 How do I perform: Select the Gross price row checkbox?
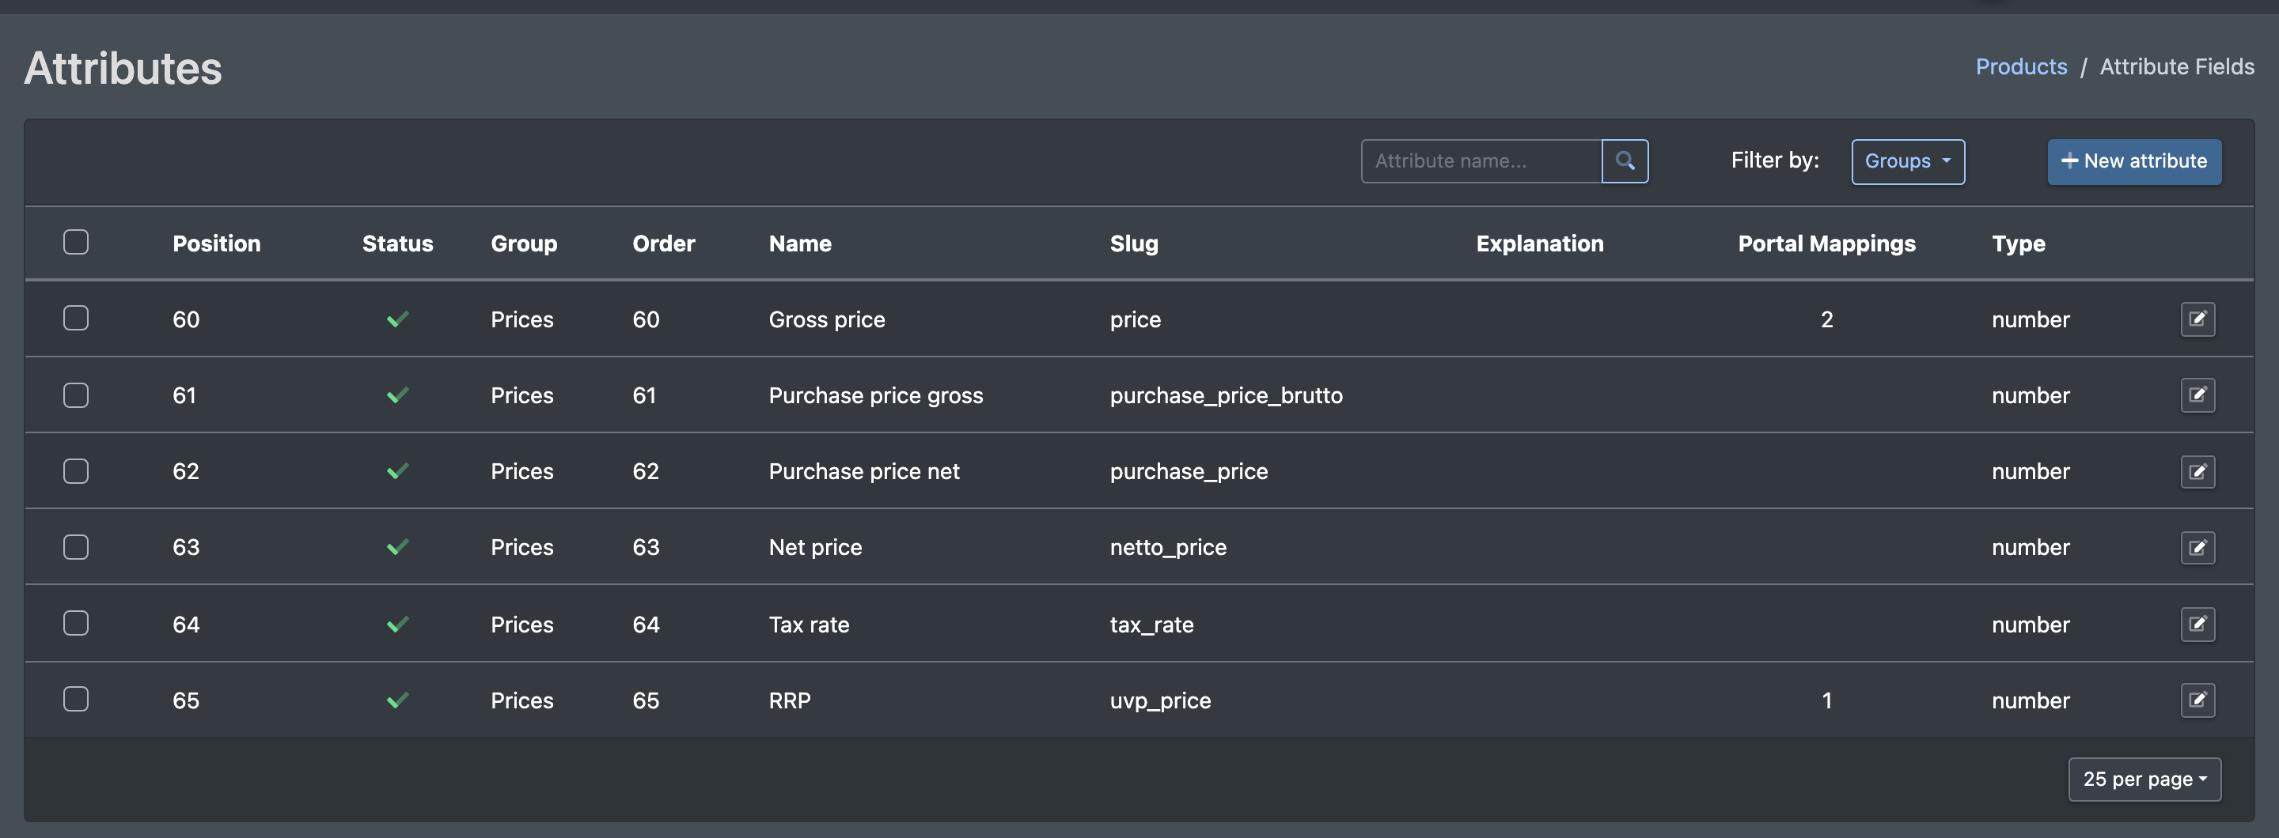coord(76,319)
